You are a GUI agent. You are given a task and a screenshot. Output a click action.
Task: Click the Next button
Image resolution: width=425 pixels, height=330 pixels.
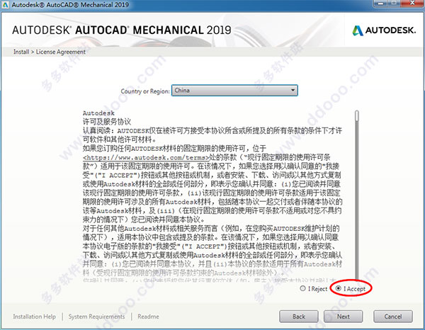point(343,317)
